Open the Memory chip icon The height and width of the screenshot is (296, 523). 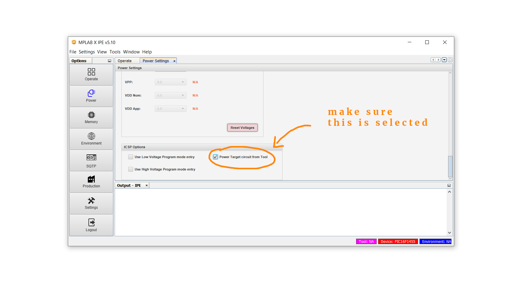point(91,115)
